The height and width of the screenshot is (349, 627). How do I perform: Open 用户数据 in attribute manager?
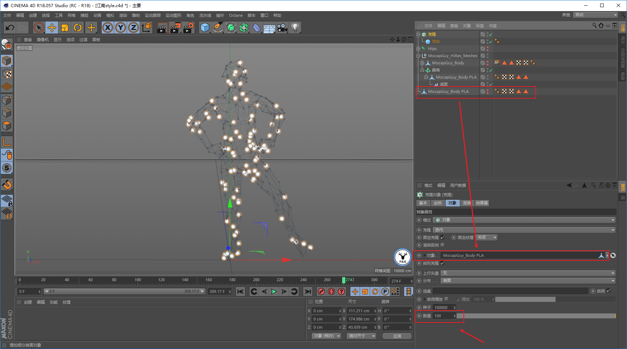tap(458, 185)
